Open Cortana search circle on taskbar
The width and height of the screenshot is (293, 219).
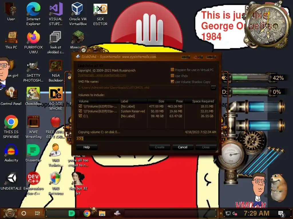point(24,213)
